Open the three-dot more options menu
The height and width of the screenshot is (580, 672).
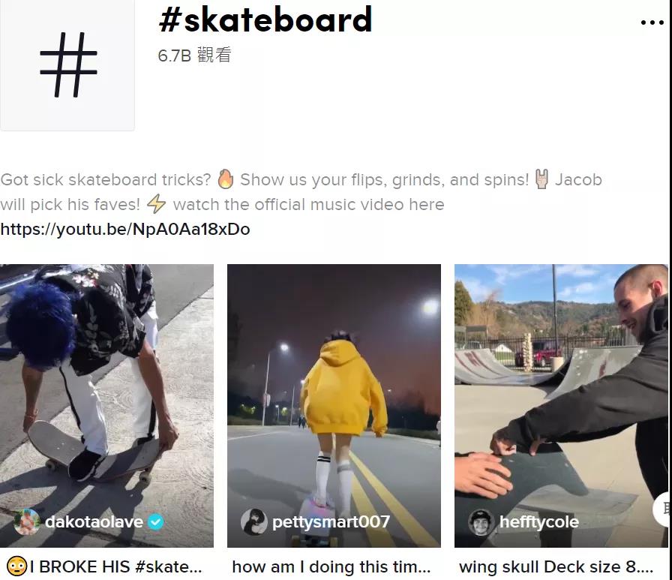pos(652,23)
